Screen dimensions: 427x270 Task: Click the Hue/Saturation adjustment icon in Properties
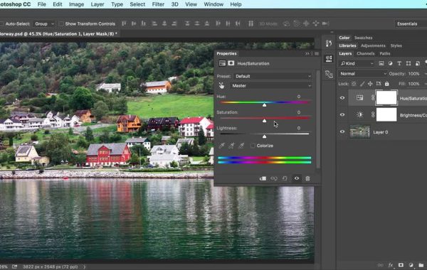(x=222, y=63)
